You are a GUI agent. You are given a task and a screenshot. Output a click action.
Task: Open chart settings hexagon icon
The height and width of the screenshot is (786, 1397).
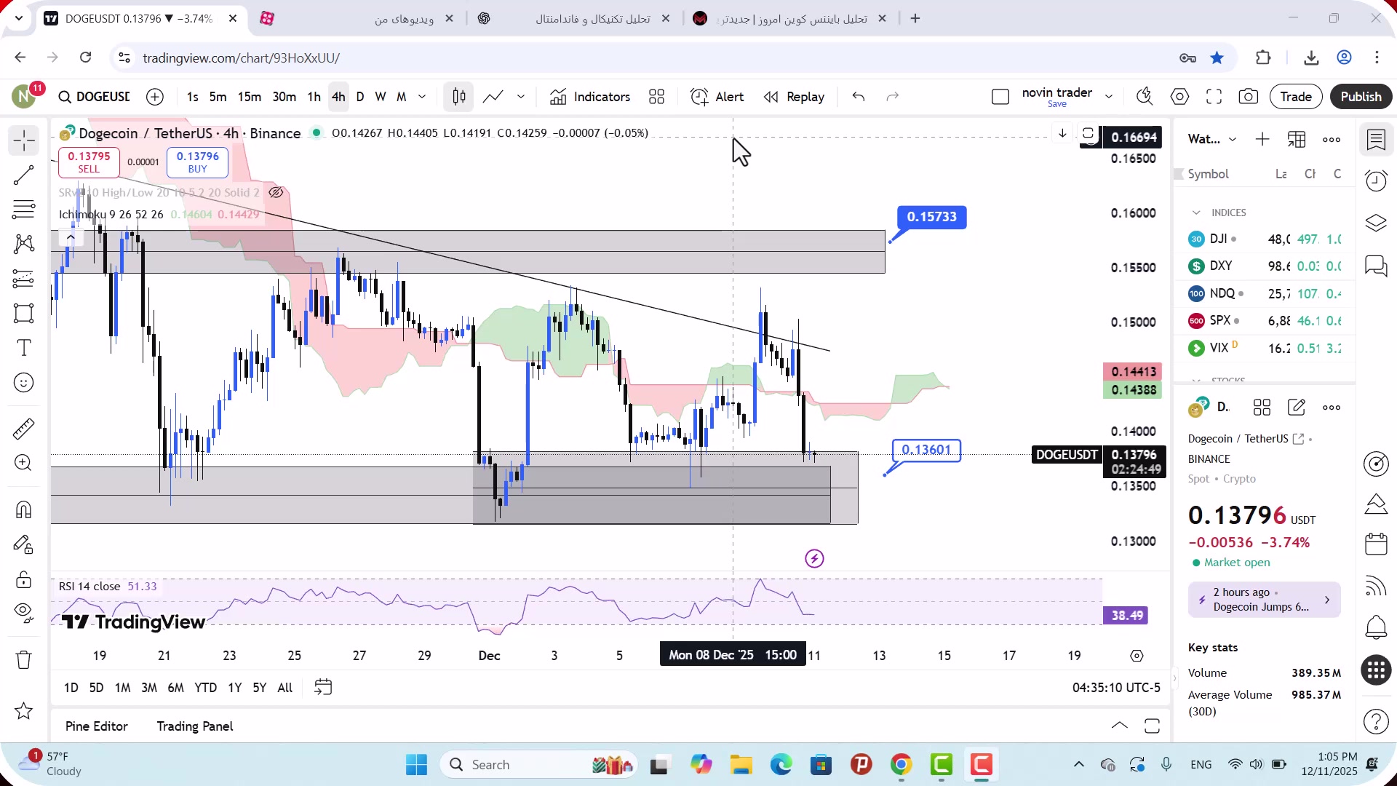[1179, 97]
